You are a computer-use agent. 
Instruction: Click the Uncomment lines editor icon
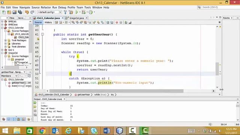pyautogui.click(x=130, y=22)
